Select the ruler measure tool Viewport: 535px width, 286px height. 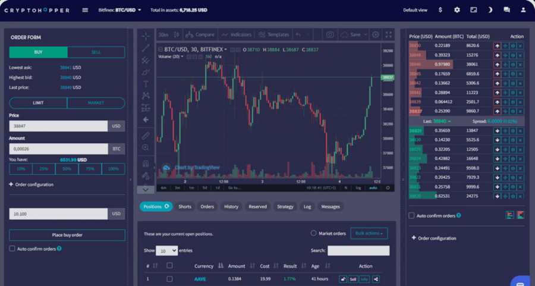(146, 136)
